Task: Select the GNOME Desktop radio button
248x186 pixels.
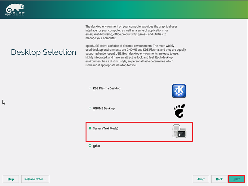Action: click(x=90, y=108)
